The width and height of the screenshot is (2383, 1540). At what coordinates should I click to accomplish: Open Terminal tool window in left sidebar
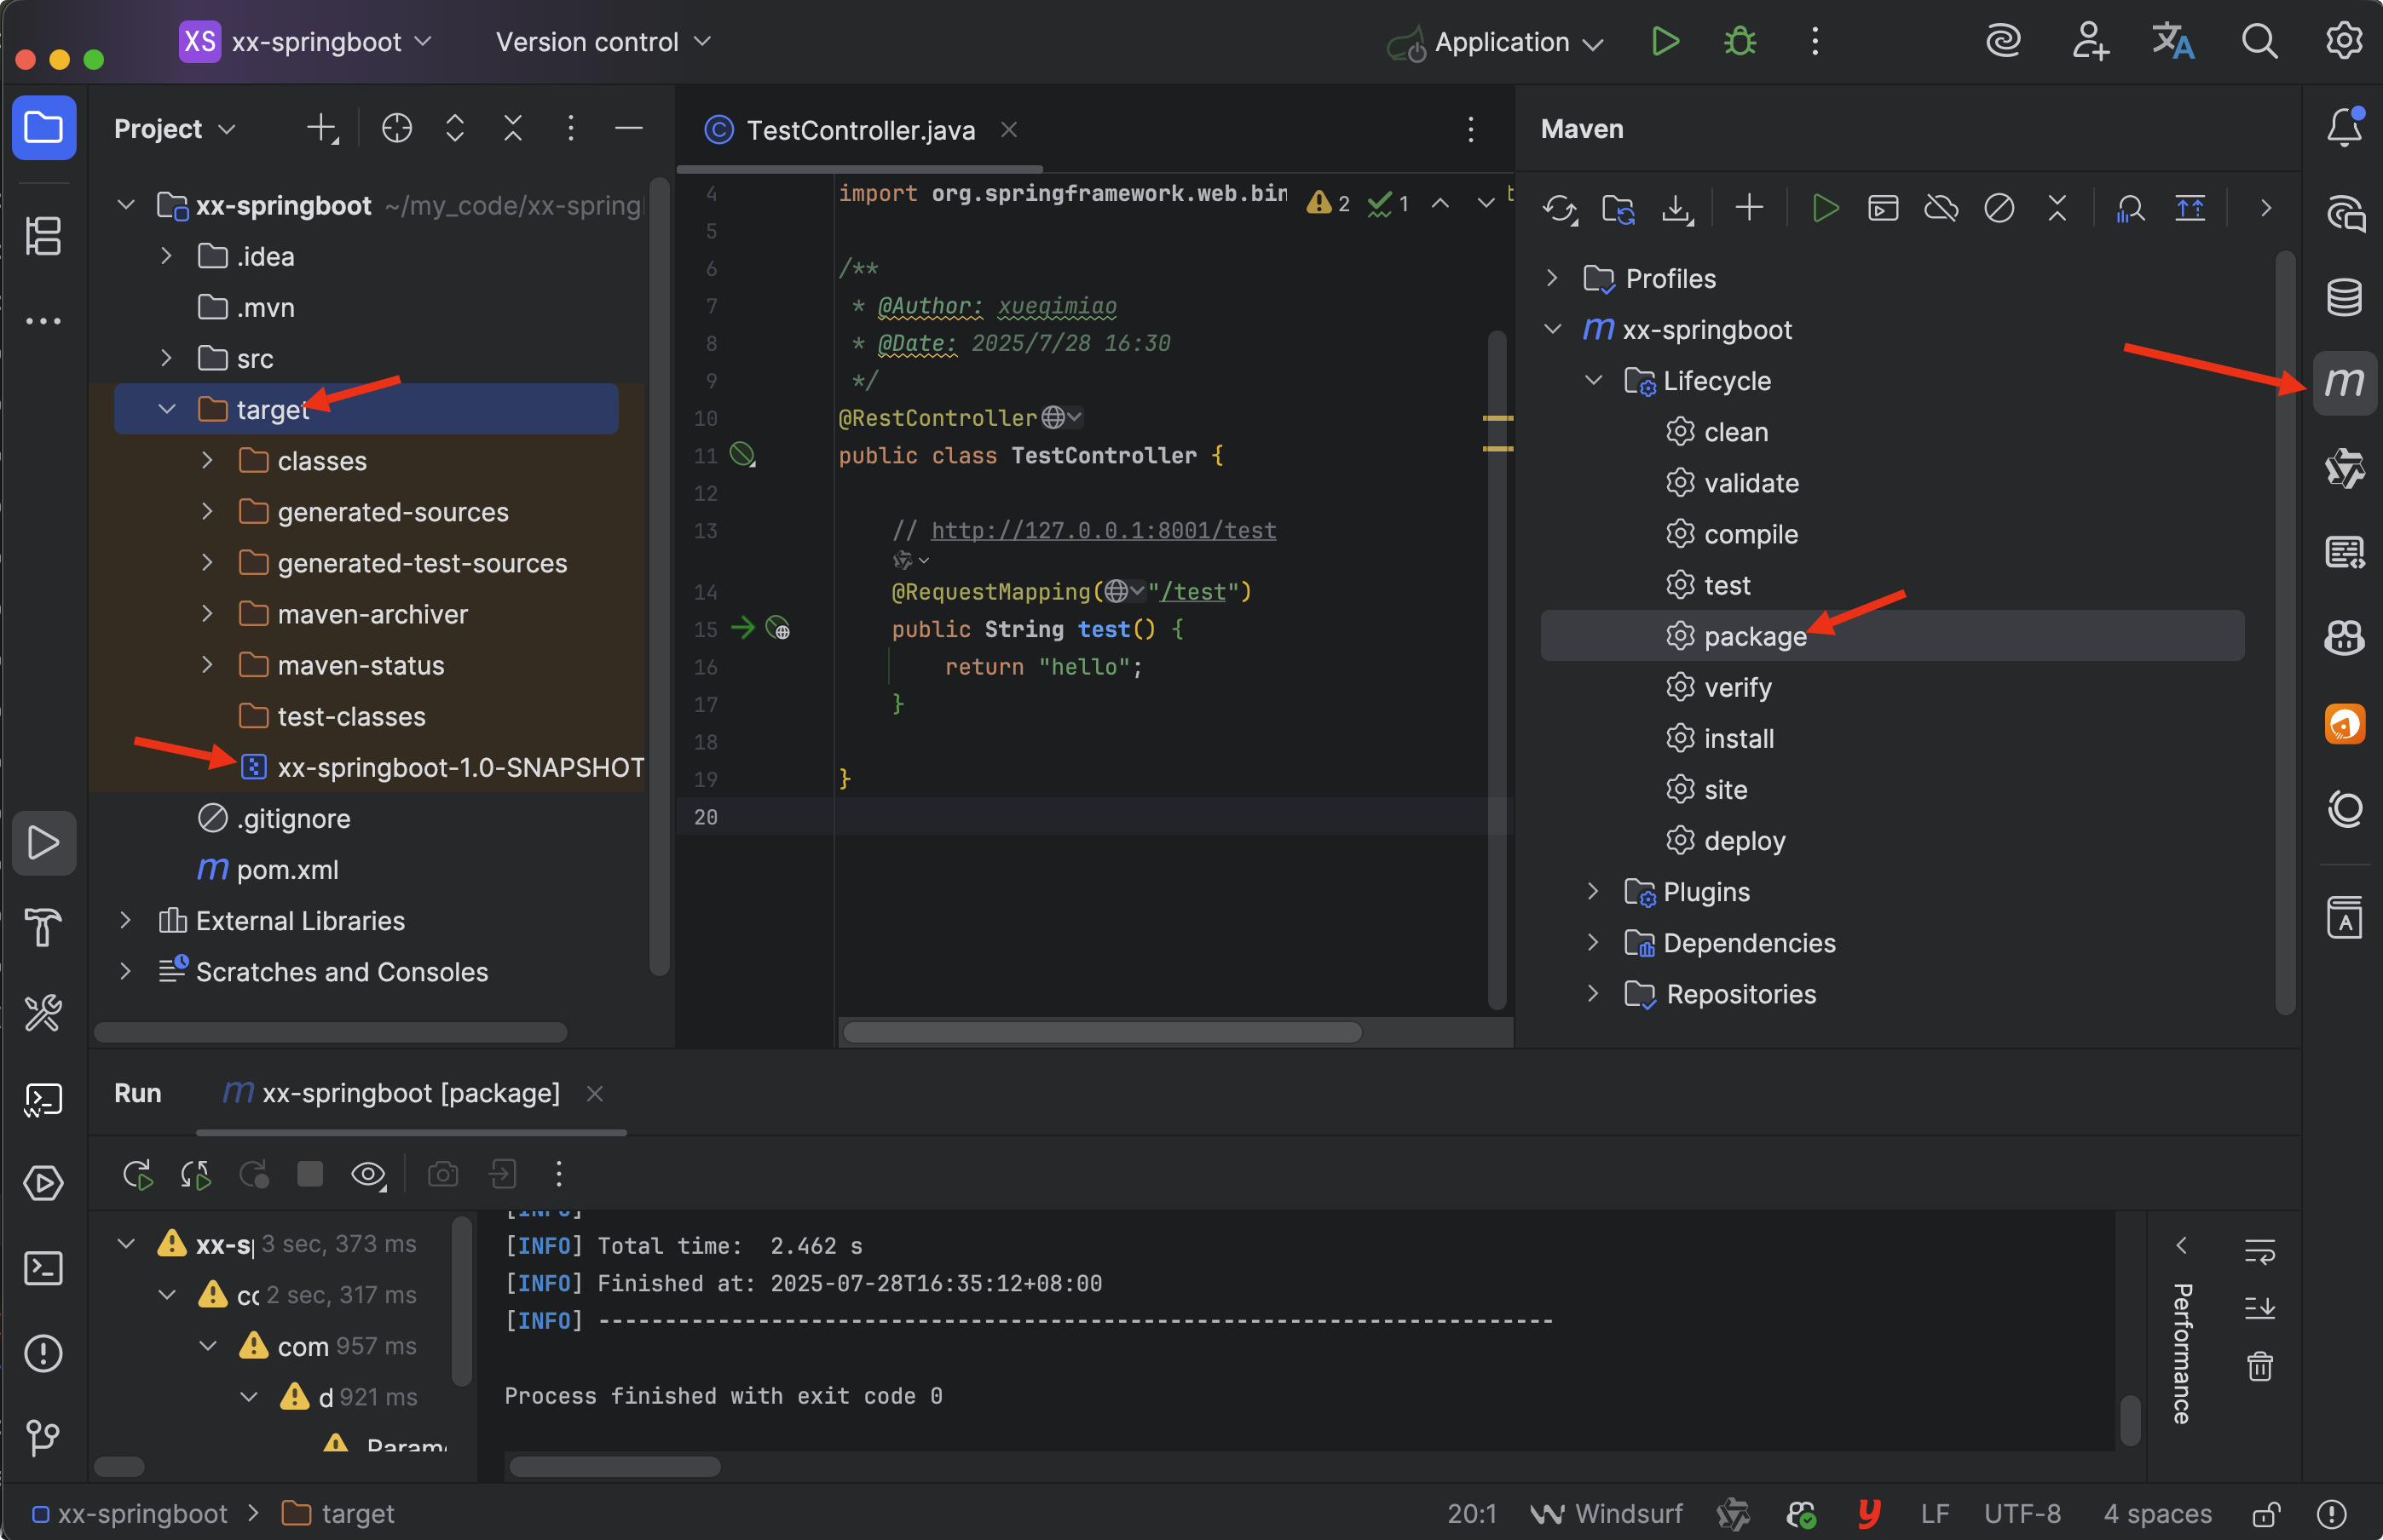[x=43, y=1269]
